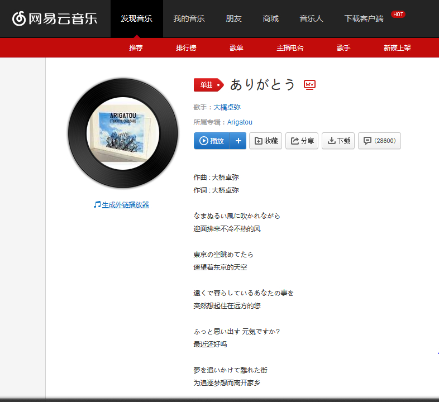
Task: Open the 歌单 sub-navigation item
Action: (236, 48)
